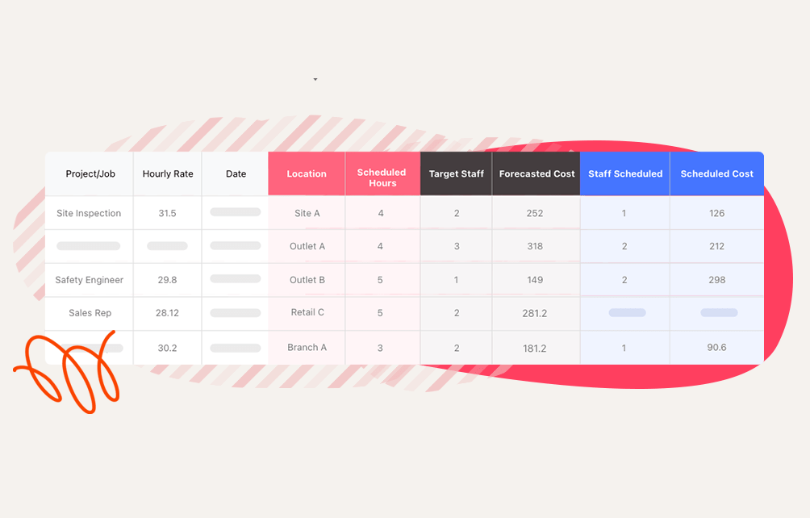810x518 pixels.
Task: Select the Scheduled Cost column header
Action: pyautogui.click(x=716, y=174)
